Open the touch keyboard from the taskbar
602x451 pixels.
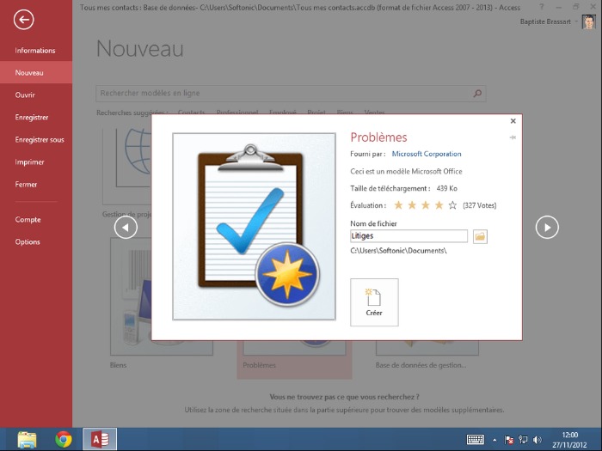point(475,440)
